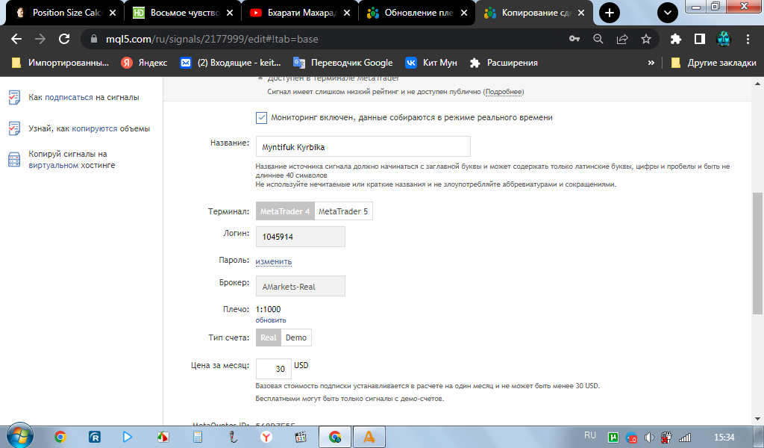
Task: Toggle the browser side panel
Action: 700,39
